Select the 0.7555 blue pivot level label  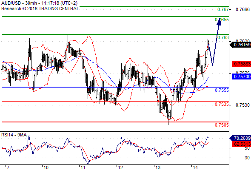(x=222, y=90)
